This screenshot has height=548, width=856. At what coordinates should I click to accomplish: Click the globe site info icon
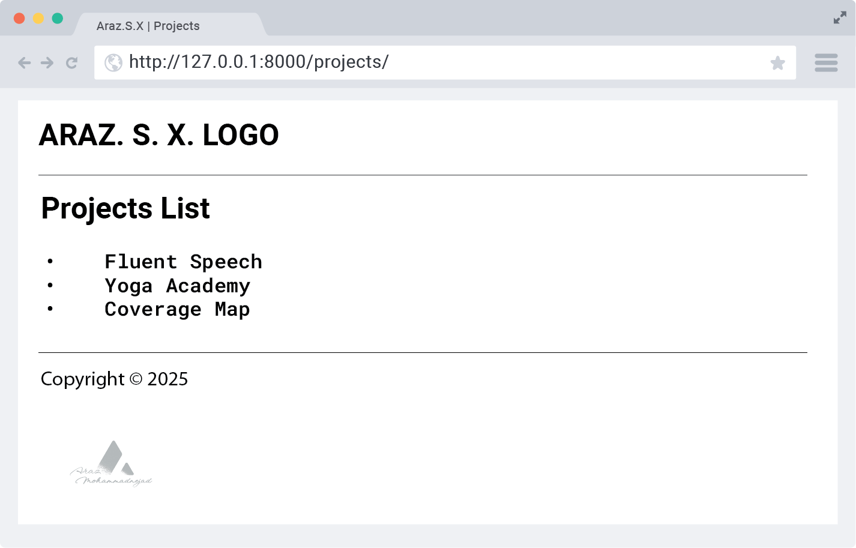point(113,62)
